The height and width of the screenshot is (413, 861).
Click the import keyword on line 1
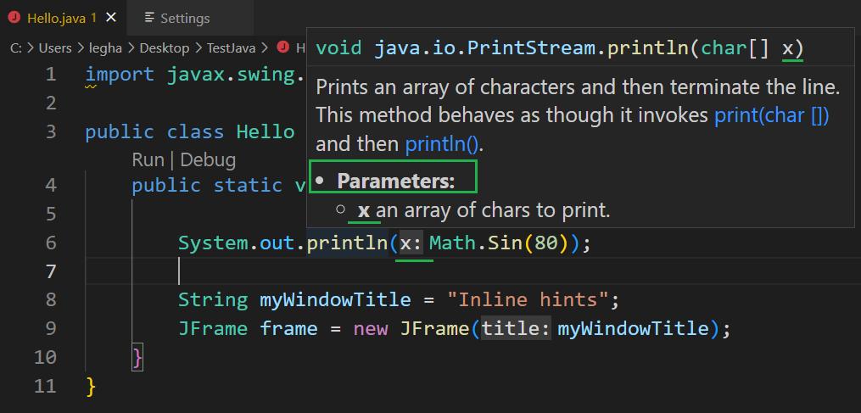click(x=120, y=74)
